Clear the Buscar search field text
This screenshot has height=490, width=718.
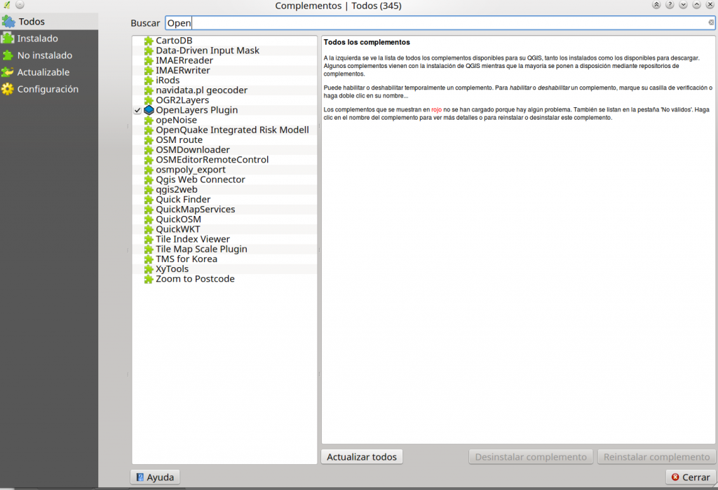click(x=711, y=22)
